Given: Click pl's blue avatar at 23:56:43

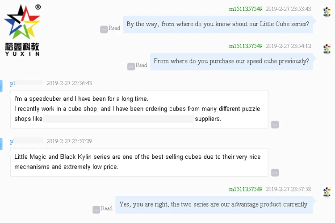Looking at the screenshot, I should [x=1, y=83].
